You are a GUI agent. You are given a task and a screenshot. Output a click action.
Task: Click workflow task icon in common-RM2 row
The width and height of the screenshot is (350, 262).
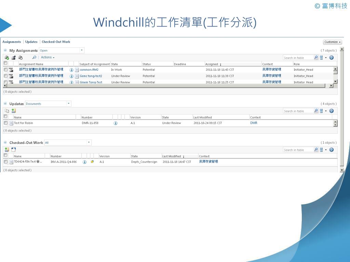coord(11,70)
